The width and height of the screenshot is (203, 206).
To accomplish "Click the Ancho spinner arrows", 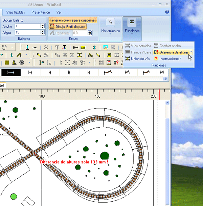I will click(x=43, y=26).
